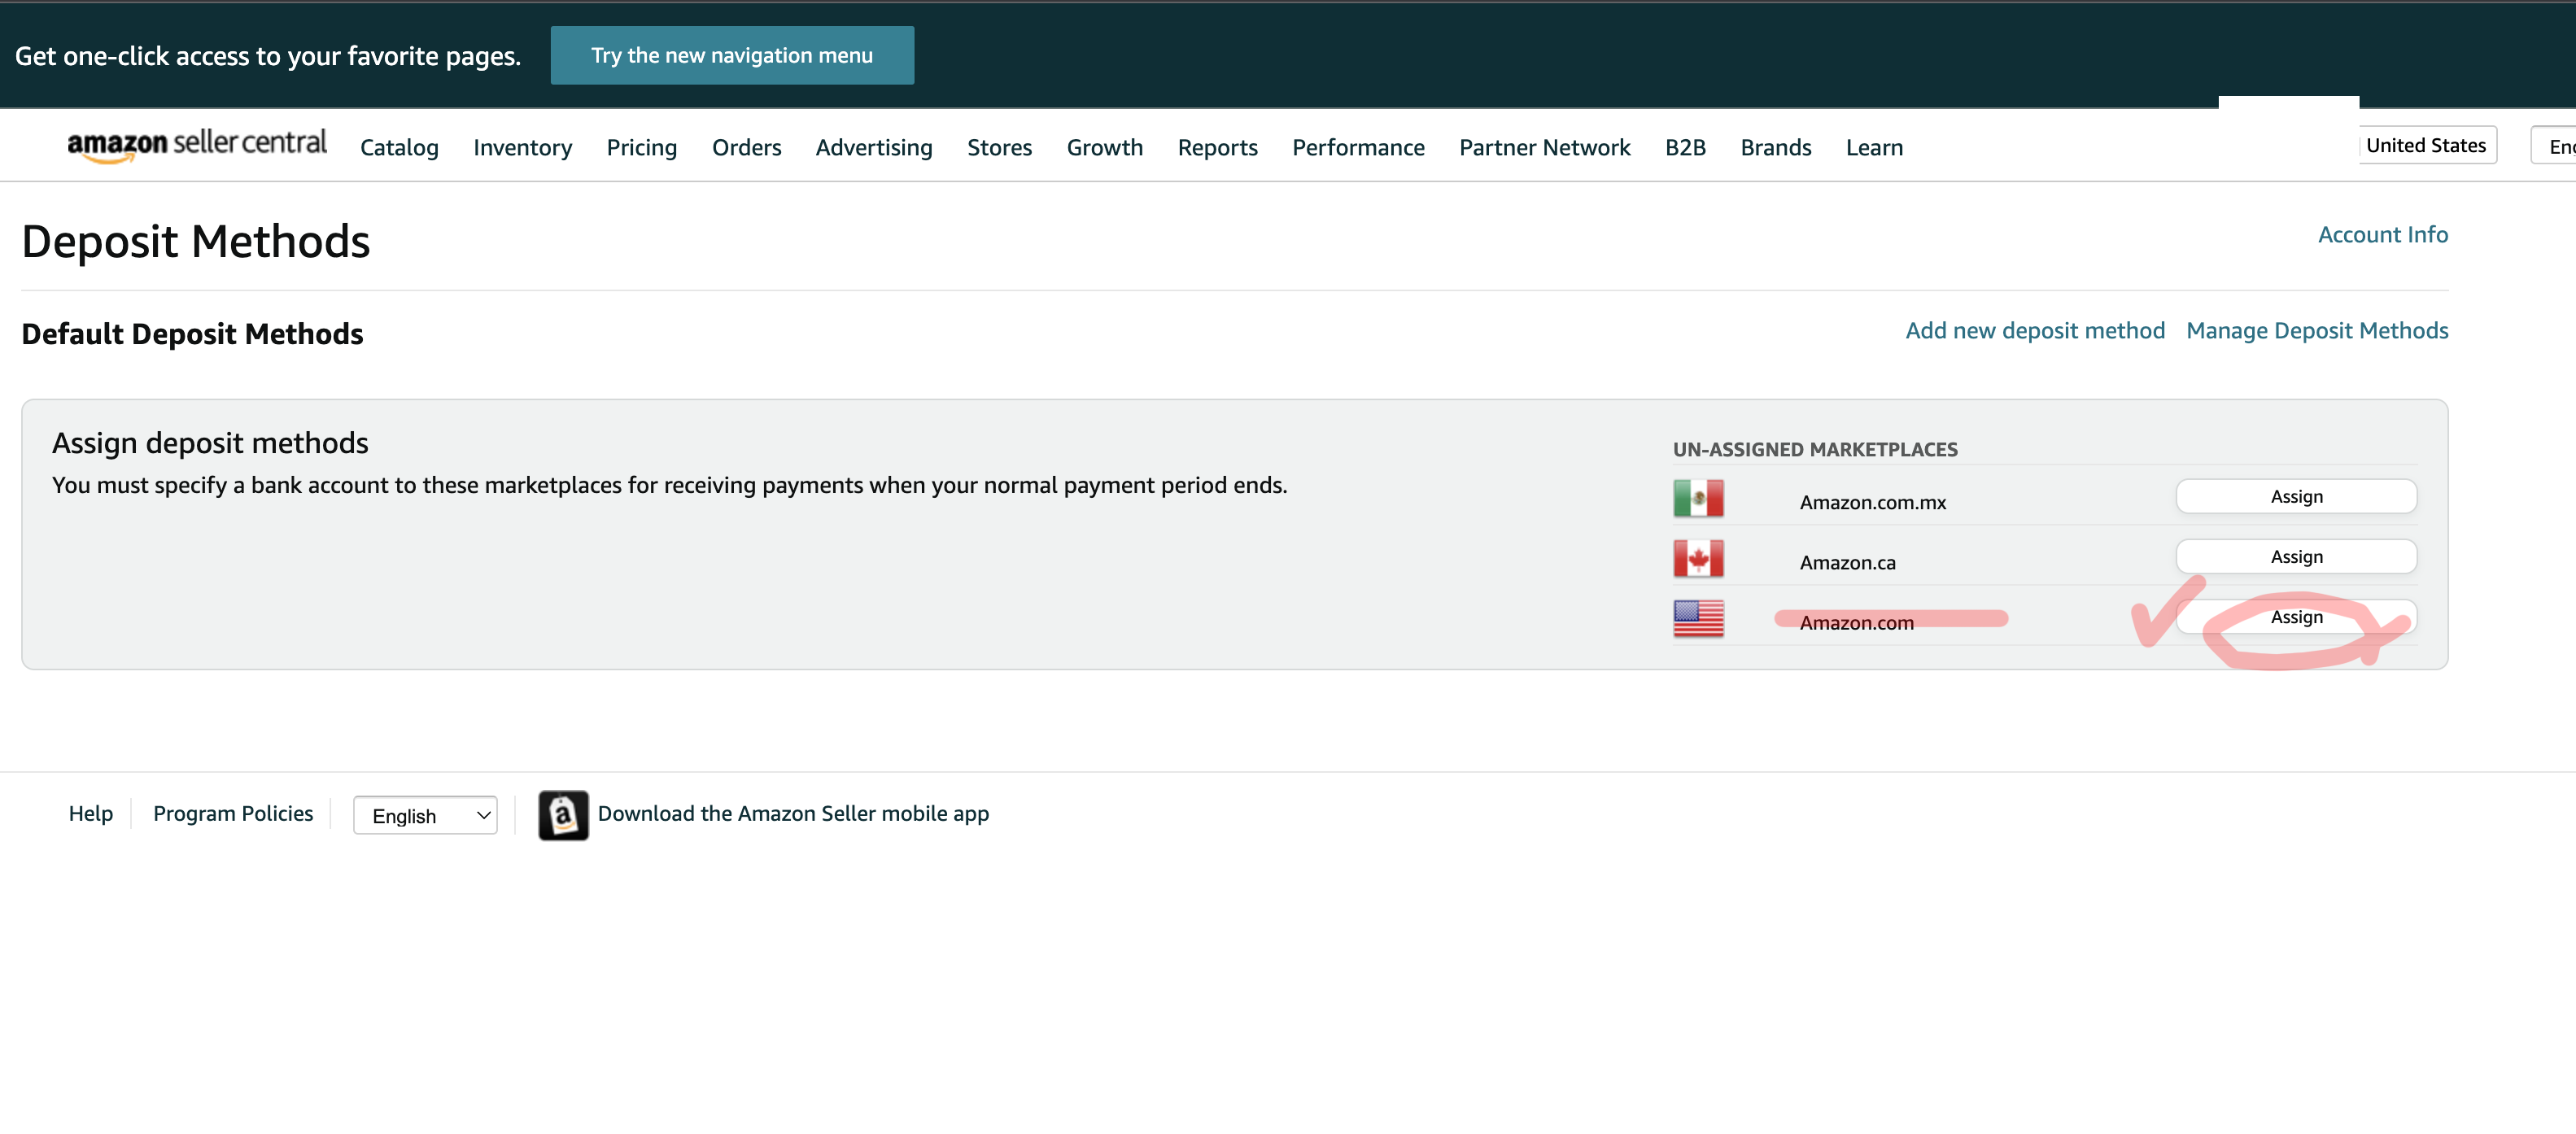Click the United States flag icon
2576x1134 pixels.
[1698, 618]
